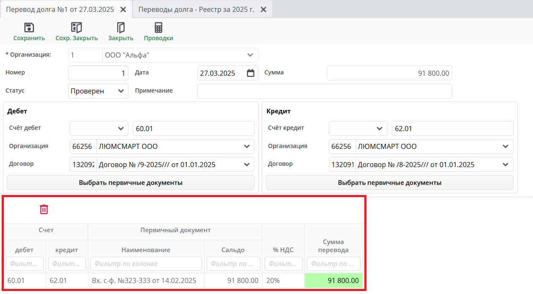Open the Счёт дебет dropdown
Viewport: 533px width, 294px height.
coord(121,128)
